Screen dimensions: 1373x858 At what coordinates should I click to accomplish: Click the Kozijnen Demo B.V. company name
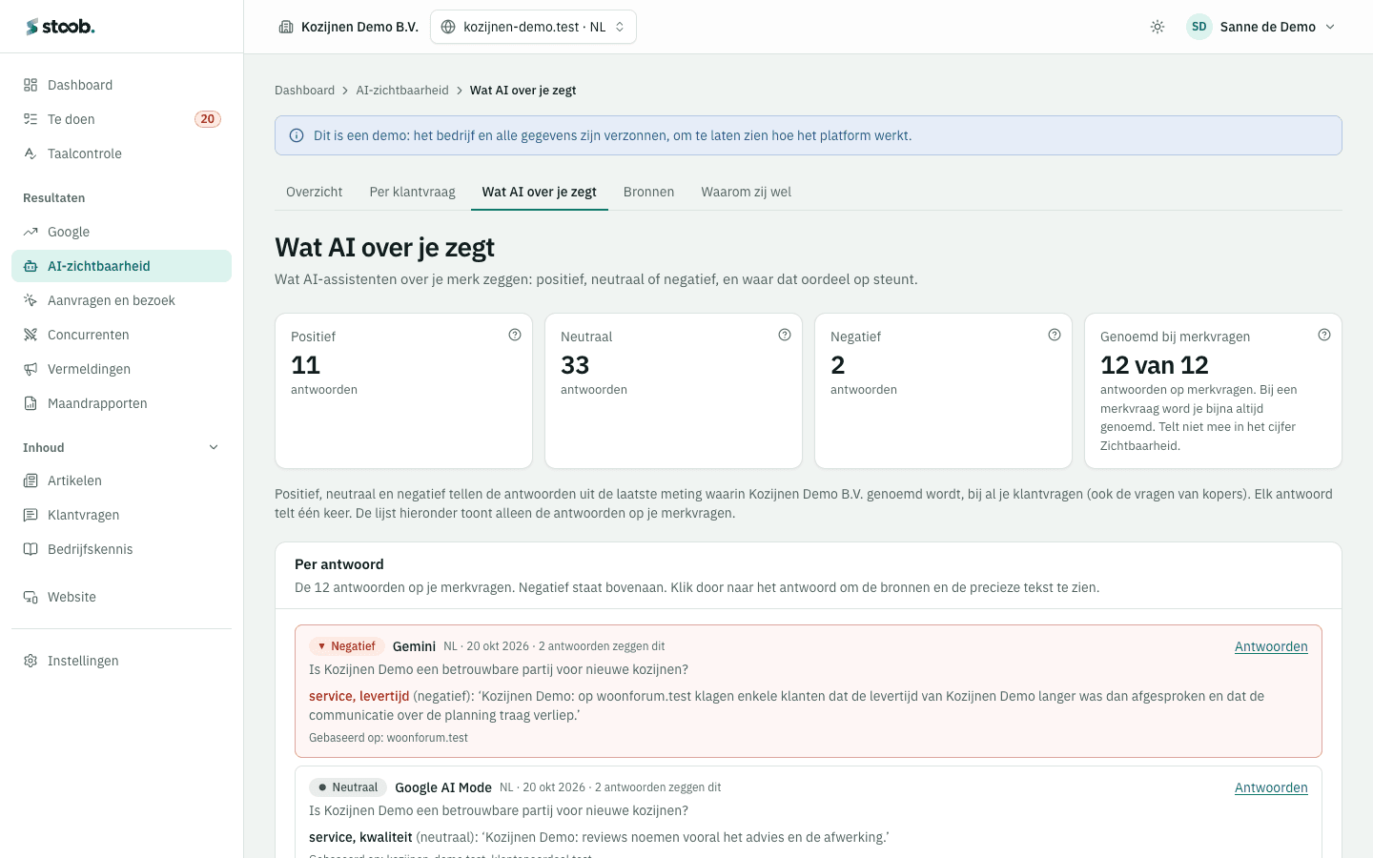pyautogui.click(x=359, y=27)
